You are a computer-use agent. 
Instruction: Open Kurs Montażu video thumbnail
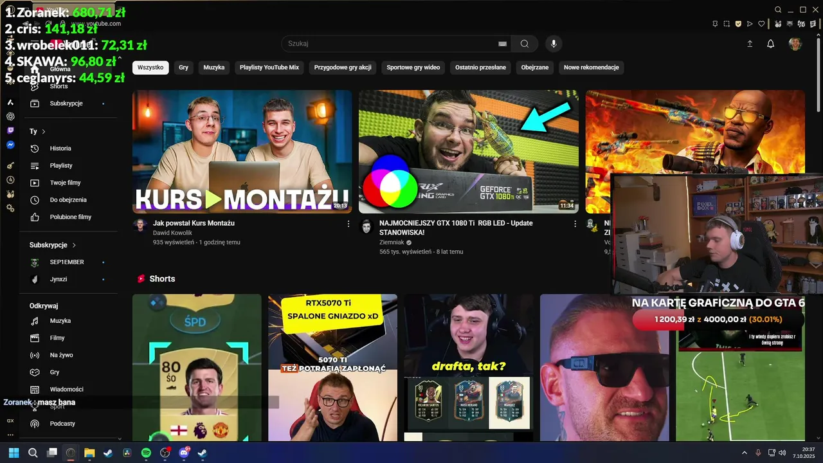[242, 151]
